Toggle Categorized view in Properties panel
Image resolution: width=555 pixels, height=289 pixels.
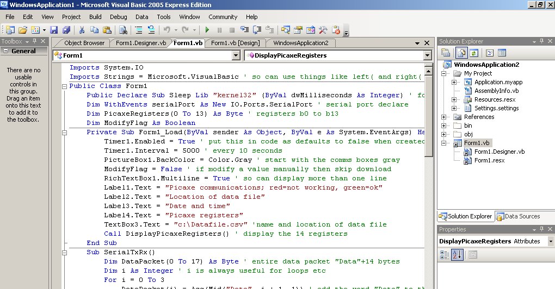(445, 254)
